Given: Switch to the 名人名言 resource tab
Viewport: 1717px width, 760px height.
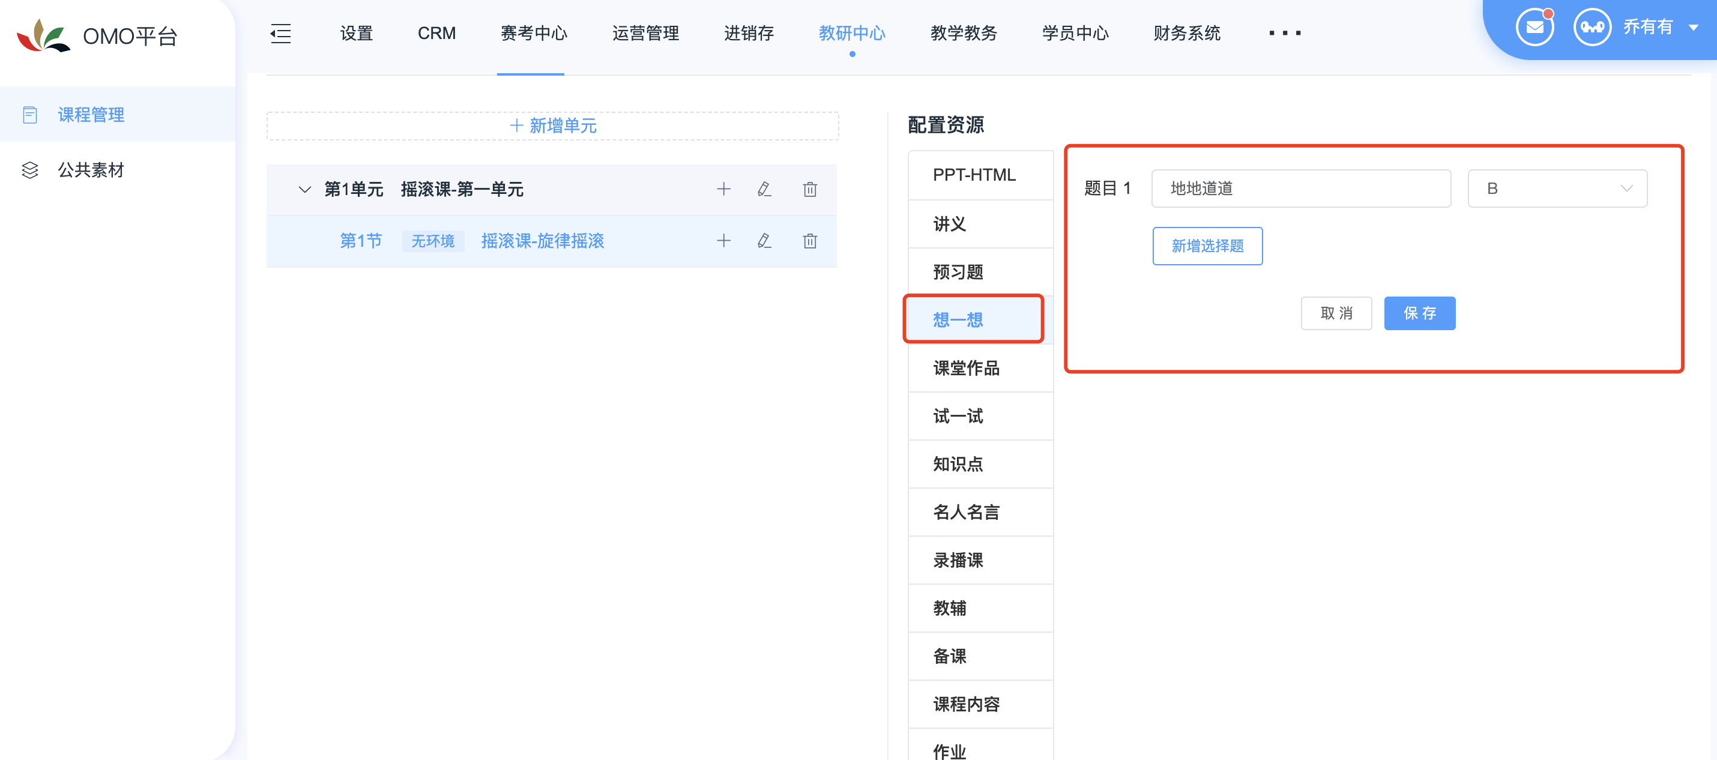Looking at the screenshot, I should [980, 512].
